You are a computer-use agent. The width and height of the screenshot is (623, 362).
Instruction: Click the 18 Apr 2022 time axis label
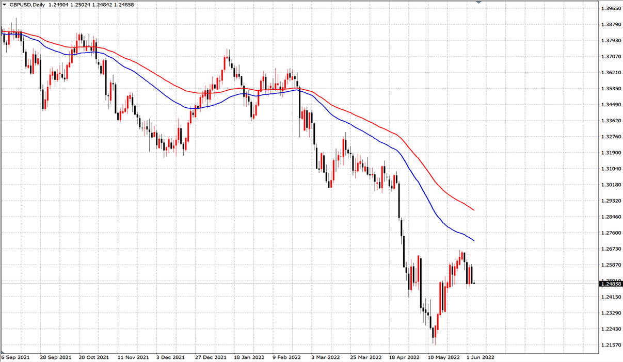pos(404,357)
